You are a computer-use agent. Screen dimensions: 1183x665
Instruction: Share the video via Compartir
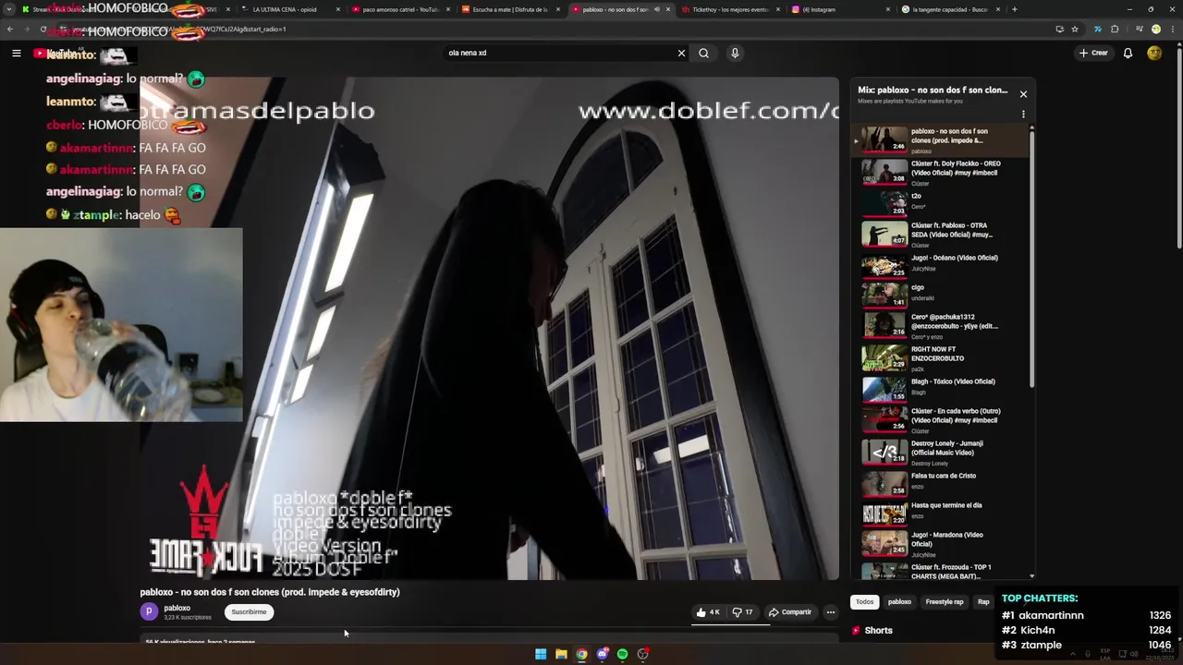[x=790, y=611]
